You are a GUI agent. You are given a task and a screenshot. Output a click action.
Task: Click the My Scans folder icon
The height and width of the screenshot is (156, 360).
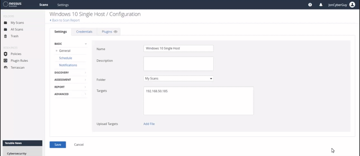5,23
